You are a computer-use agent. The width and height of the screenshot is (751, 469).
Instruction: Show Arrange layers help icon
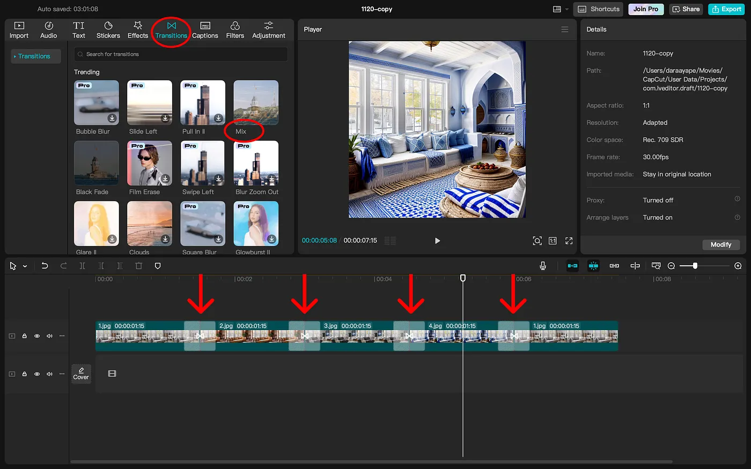pyautogui.click(x=737, y=217)
